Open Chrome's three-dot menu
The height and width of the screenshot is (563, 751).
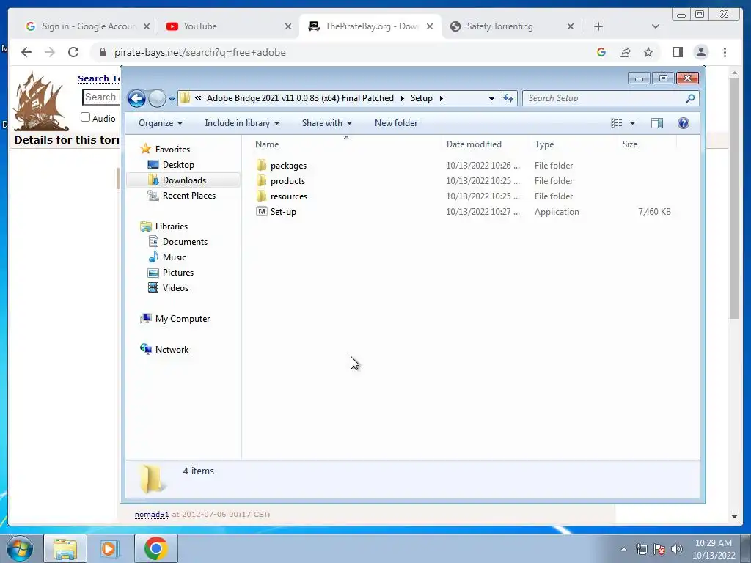pos(725,52)
